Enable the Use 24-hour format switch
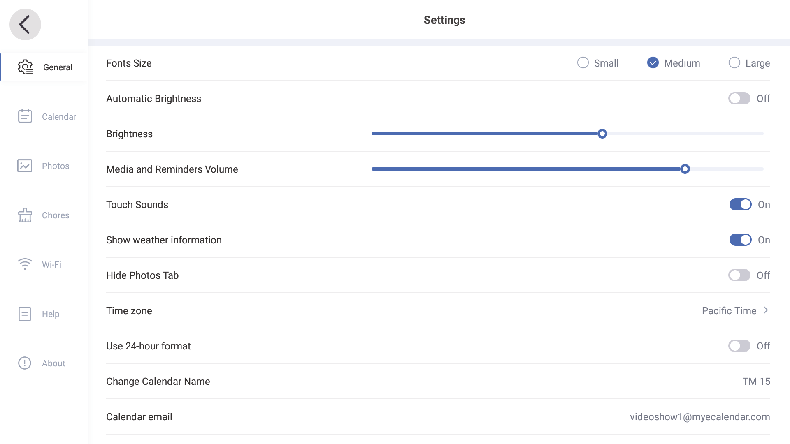Image resolution: width=790 pixels, height=444 pixels. click(739, 346)
